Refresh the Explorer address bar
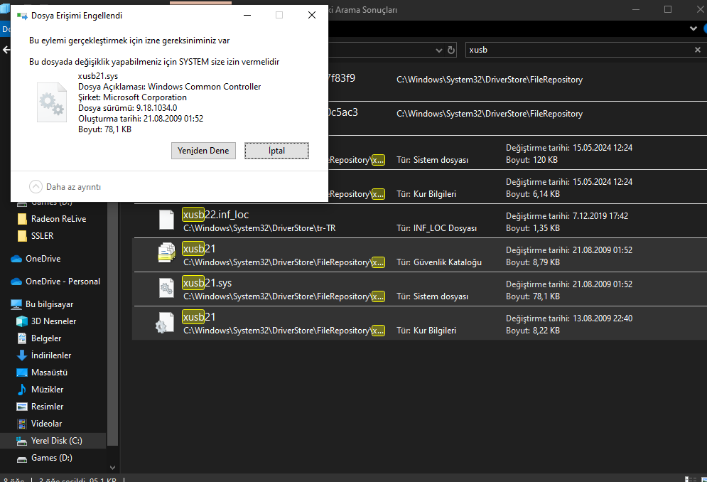 coord(451,50)
